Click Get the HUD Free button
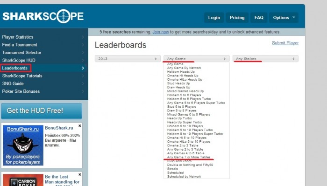 (42, 111)
